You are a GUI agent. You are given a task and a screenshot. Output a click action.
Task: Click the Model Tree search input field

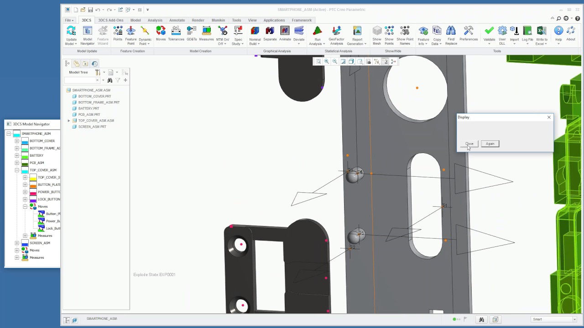click(x=82, y=80)
